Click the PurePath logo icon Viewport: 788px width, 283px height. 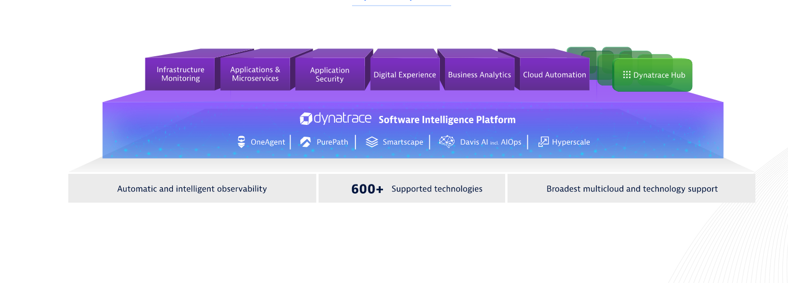tap(306, 142)
